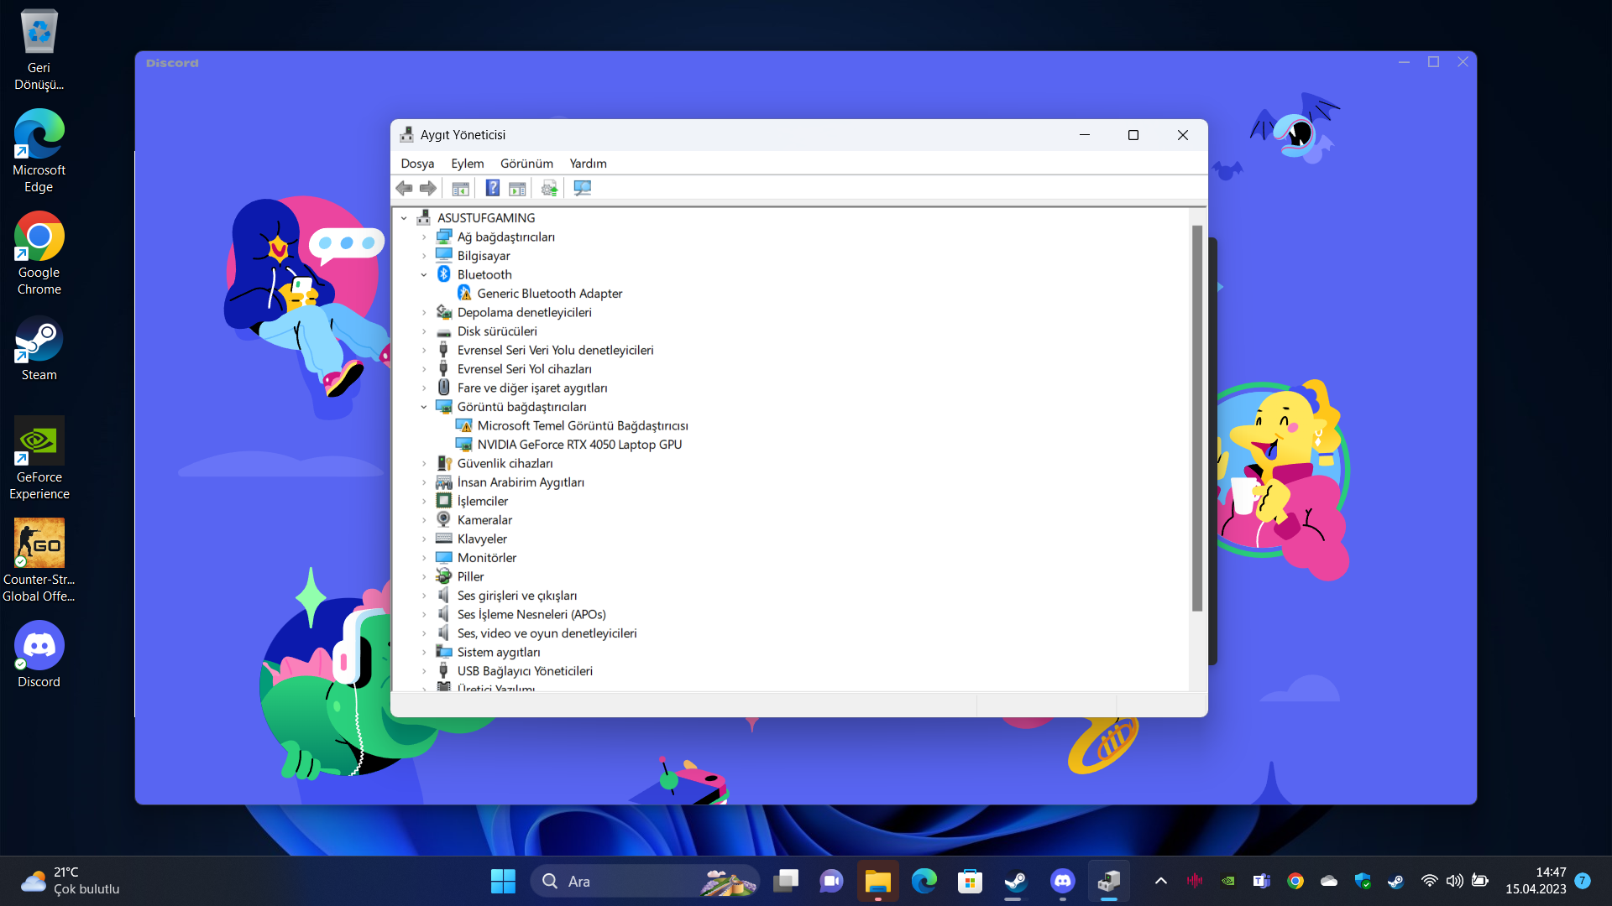This screenshot has height=906, width=1612.
Task: Expand the Klavyeler category arrow
Action: click(x=424, y=539)
